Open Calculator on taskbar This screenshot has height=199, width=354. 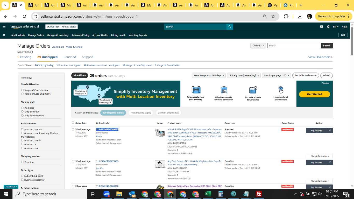point(221,194)
